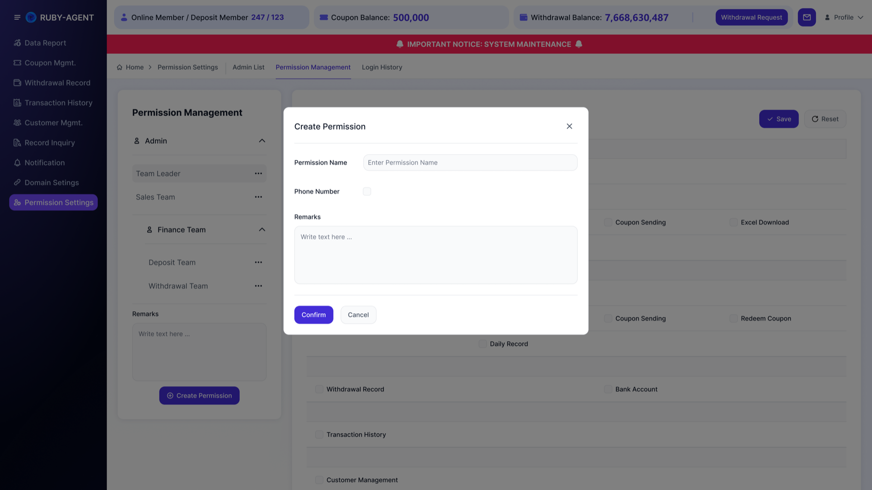Click the Online Member user icon
Image resolution: width=872 pixels, height=490 pixels.
(124, 17)
